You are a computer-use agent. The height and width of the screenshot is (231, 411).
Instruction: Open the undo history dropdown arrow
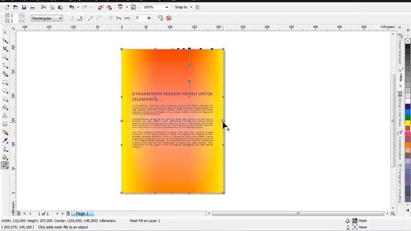tap(78, 7)
